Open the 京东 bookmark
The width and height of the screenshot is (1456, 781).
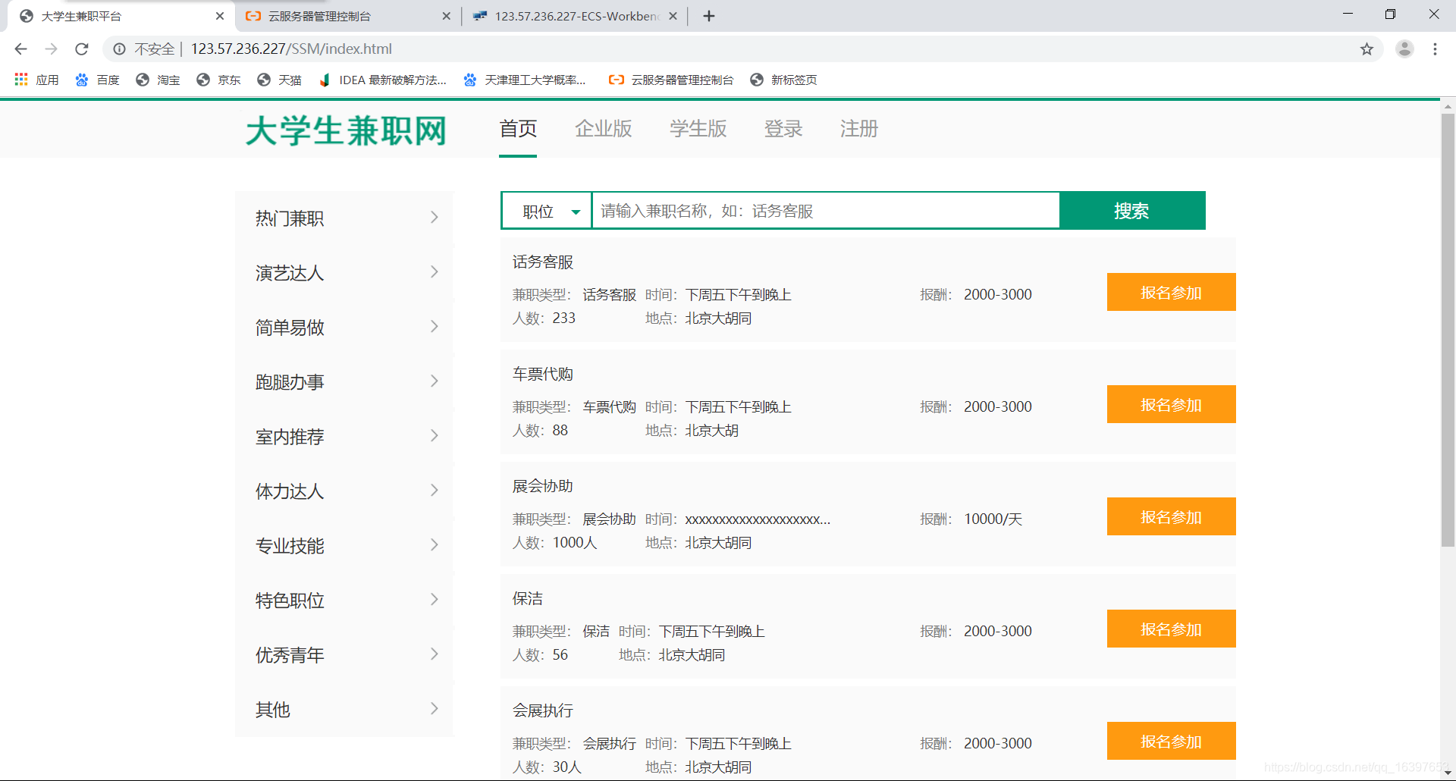click(x=218, y=80)
